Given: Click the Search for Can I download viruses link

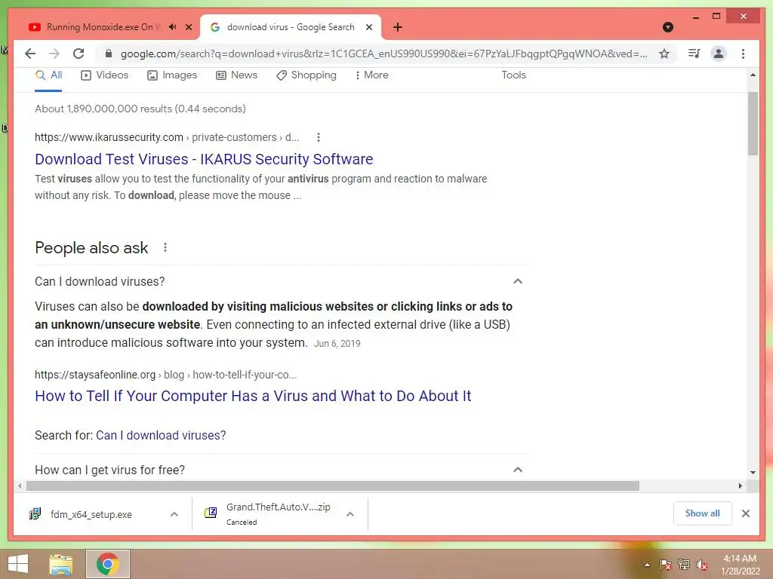Looking at the screenshot, I should (161, 435).
